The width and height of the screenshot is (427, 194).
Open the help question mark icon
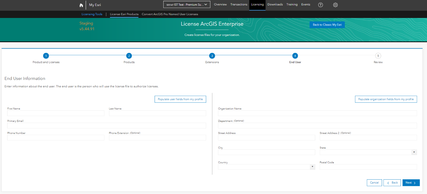click(x=321, y=5)
